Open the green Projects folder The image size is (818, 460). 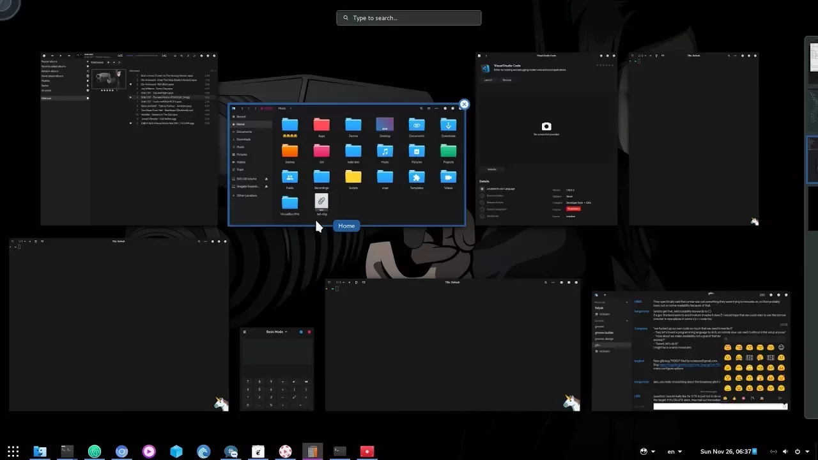pos(449,153)
